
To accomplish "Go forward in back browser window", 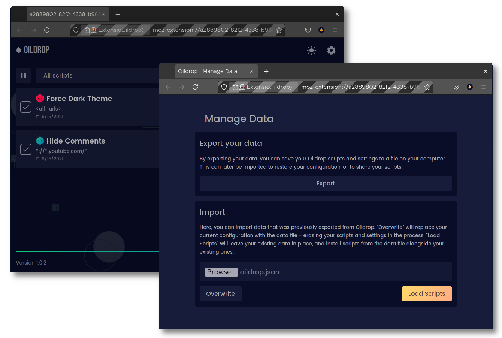I will pyautogui.click(x=33, y=30).
